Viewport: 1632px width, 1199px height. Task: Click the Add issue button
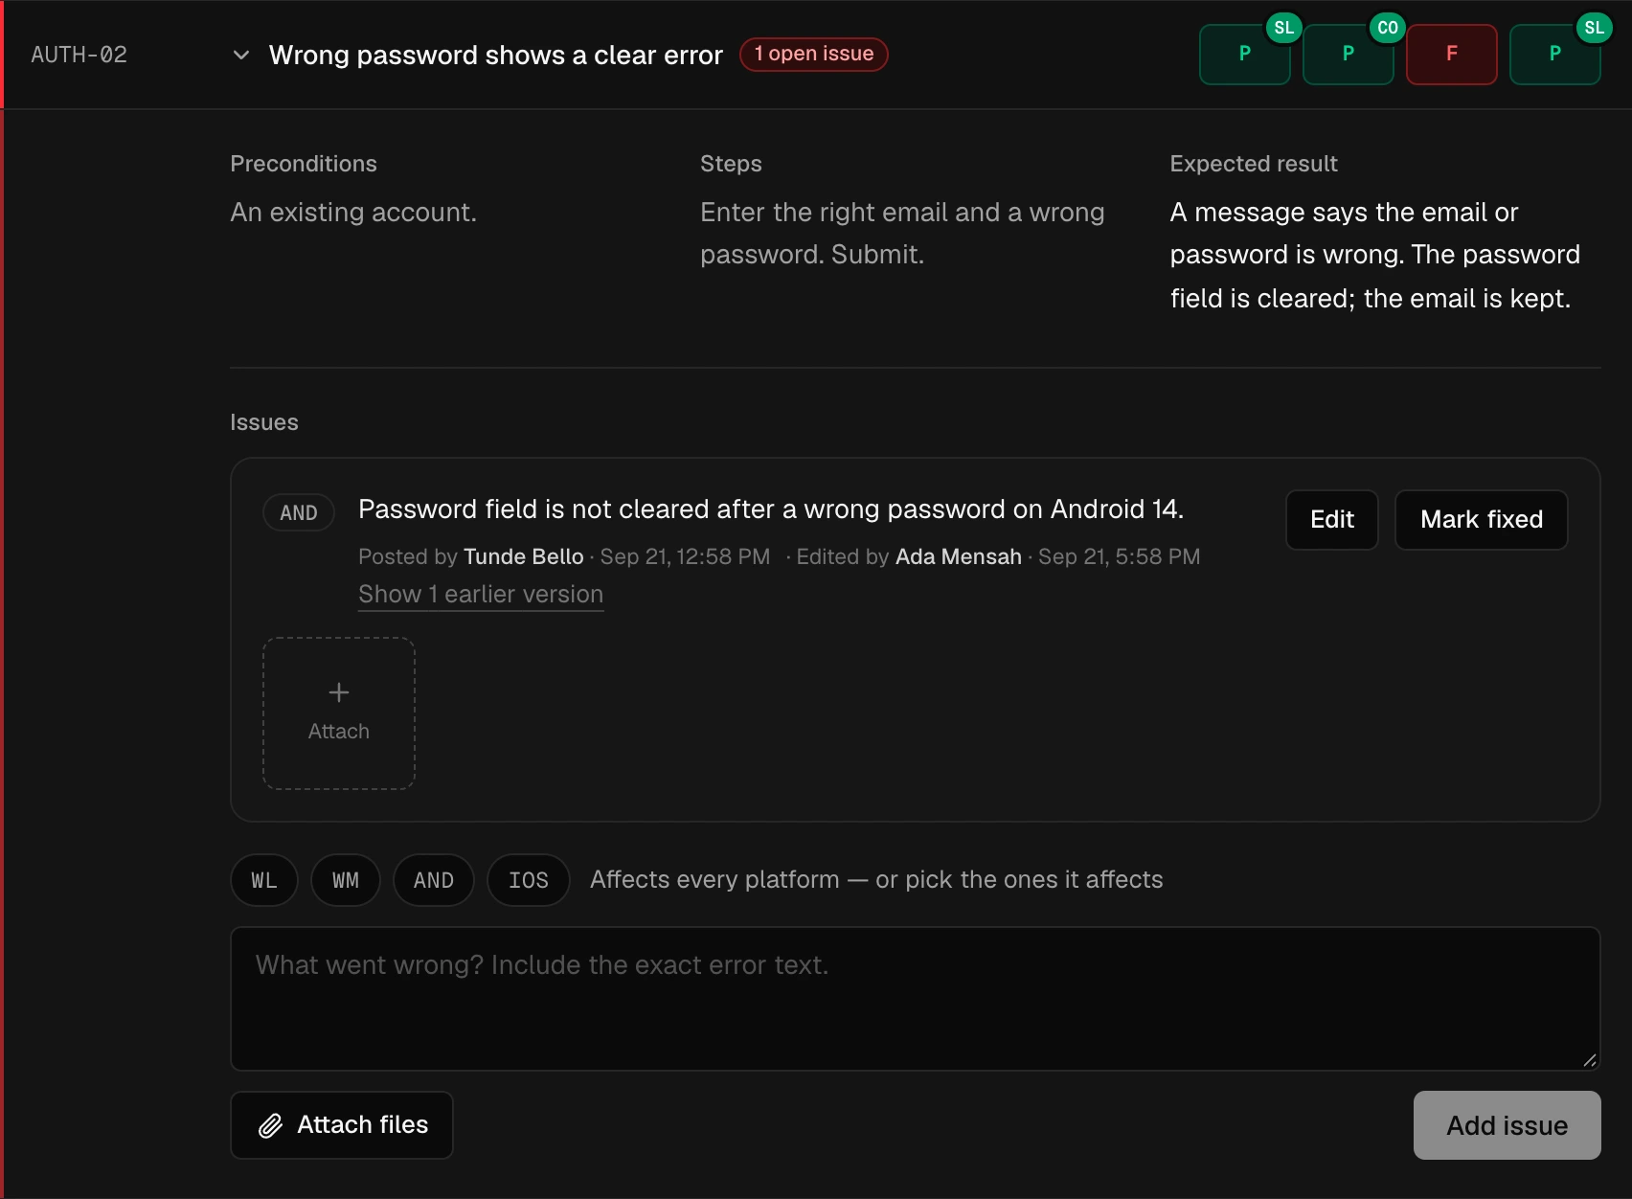pos(1507,1125)
